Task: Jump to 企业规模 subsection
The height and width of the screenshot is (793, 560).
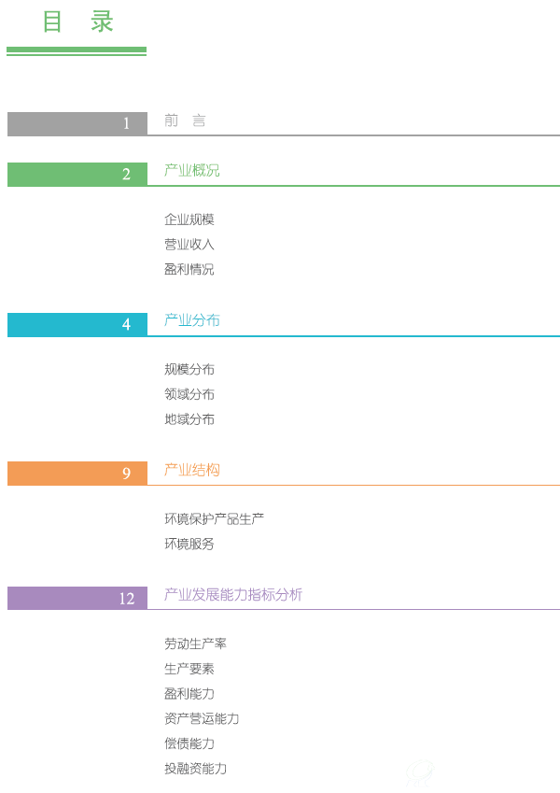Action: tap(189, 219)
